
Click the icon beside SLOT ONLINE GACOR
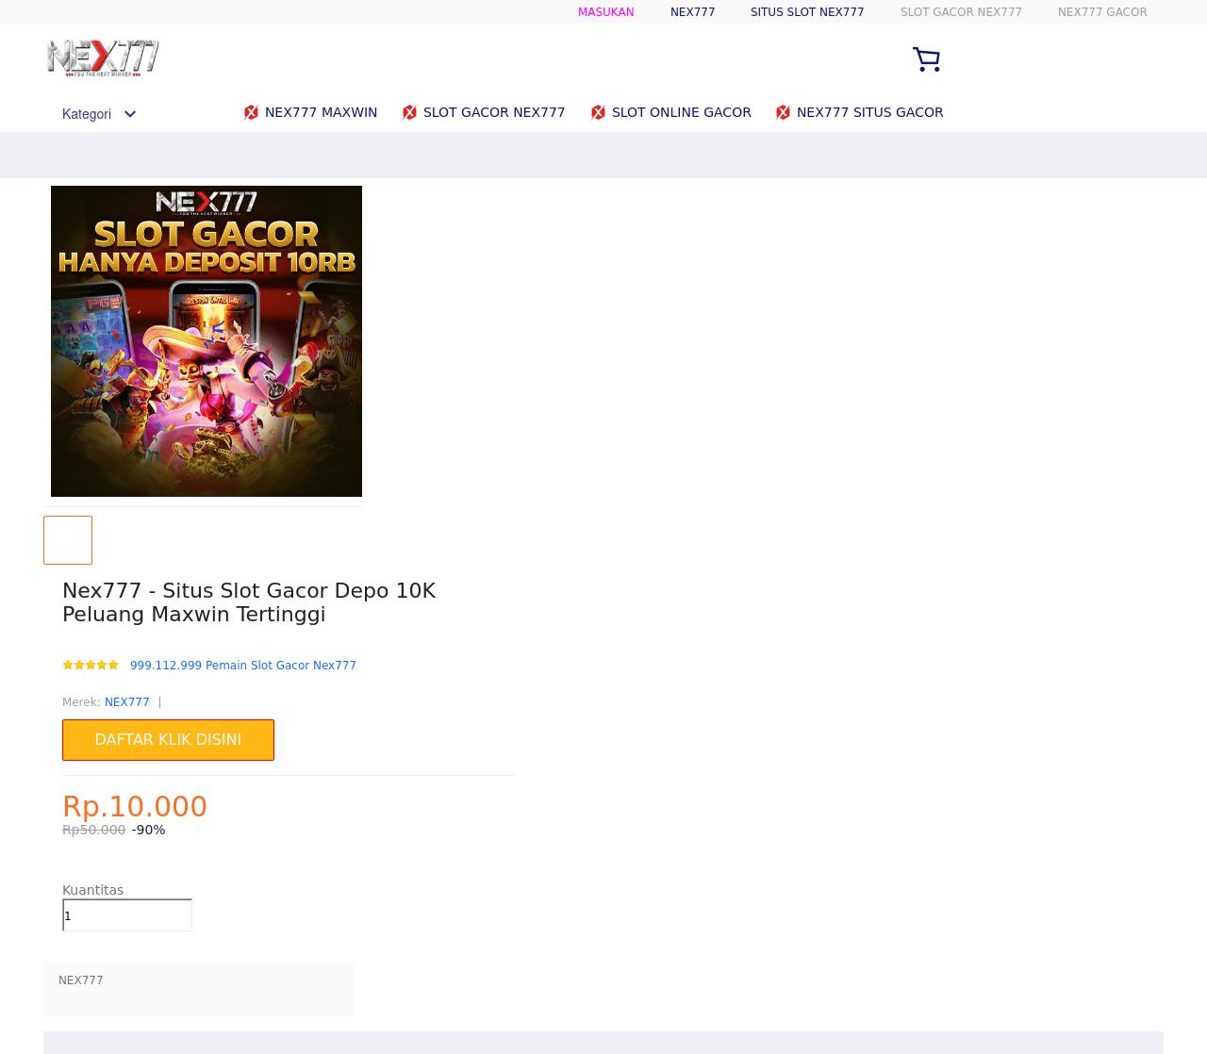point(598,112)
